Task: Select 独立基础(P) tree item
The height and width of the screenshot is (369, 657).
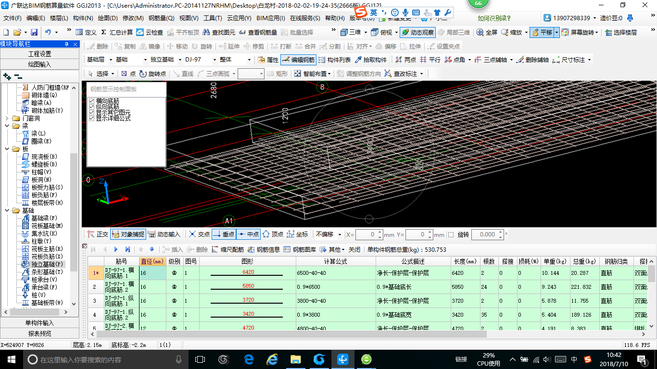Action: click(x=47, y=264)
